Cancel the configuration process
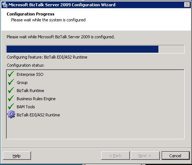Image resolution: width=192 pixels, height=165 pixels. pos(175,156)
